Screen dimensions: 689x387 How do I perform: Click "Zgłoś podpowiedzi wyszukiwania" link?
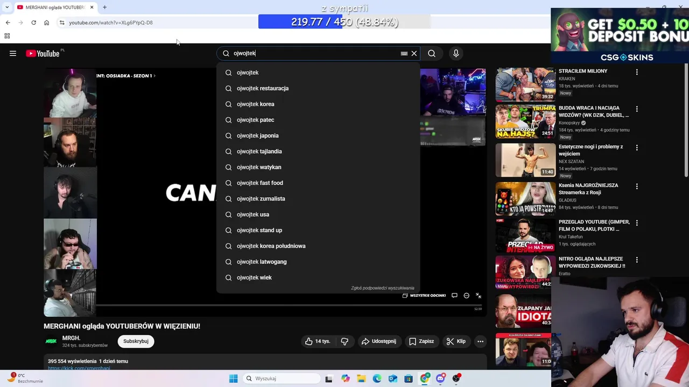pyautogui.click(x=382, y=288)
